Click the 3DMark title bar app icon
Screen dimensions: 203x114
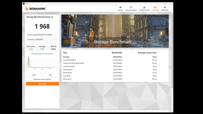(x=24, y=3)
